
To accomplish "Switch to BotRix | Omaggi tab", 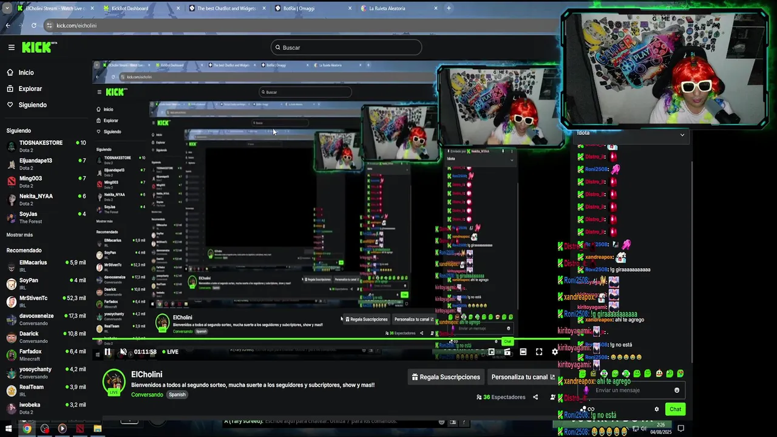I will point(313,8).
